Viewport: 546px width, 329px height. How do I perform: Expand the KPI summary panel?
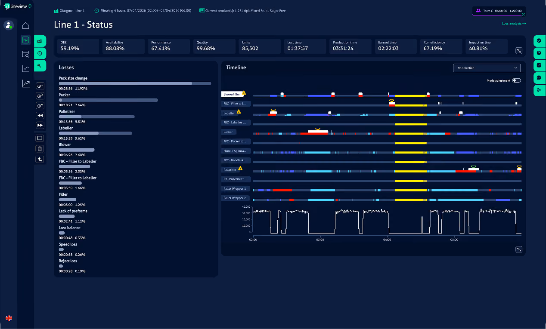coord(519,51)
